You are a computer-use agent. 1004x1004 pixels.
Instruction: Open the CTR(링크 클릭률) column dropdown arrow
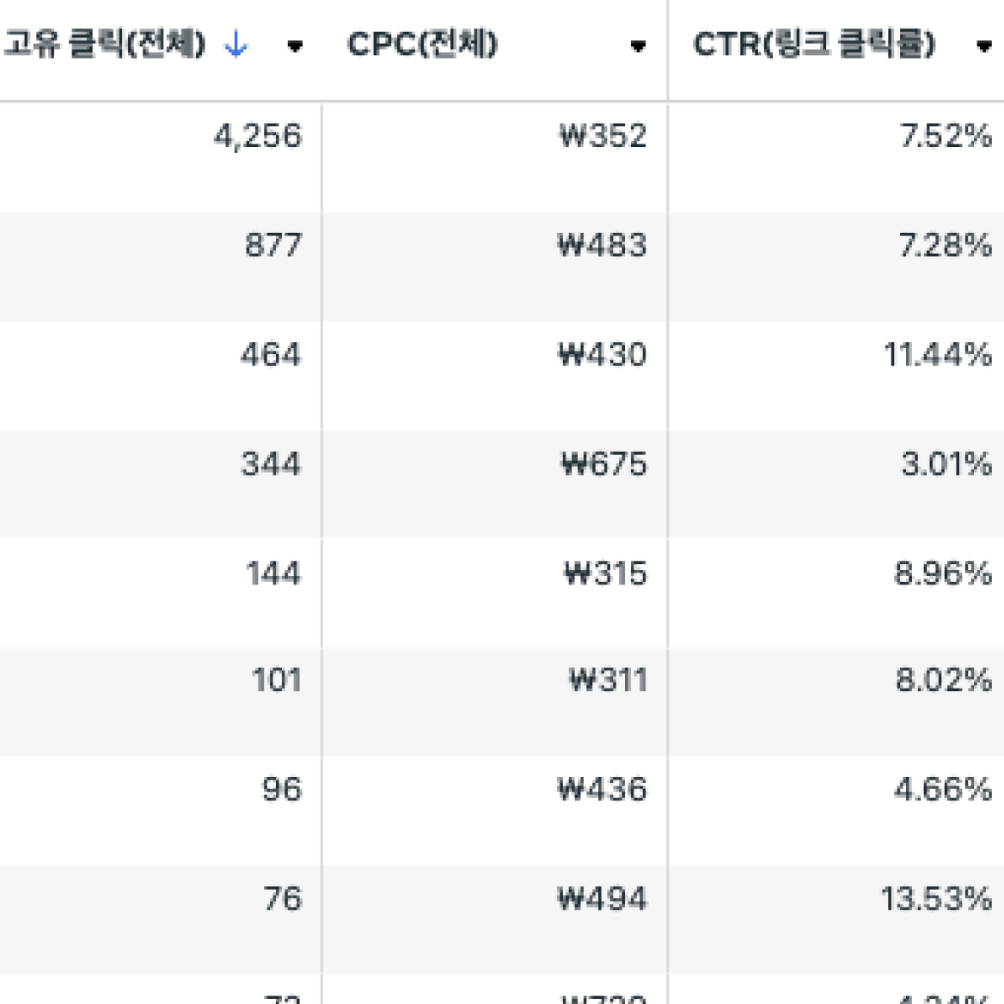point(983,46)
